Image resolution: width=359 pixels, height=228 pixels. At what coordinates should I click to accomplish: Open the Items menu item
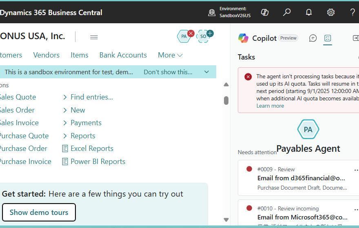click(80, 55)
